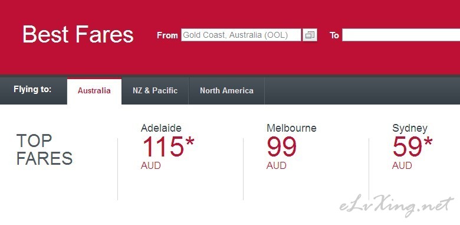Click the 115* Adelaide fare price
The height and width of the screenshot is (225, 460).
pyautogui.click(x=168, y=146)
